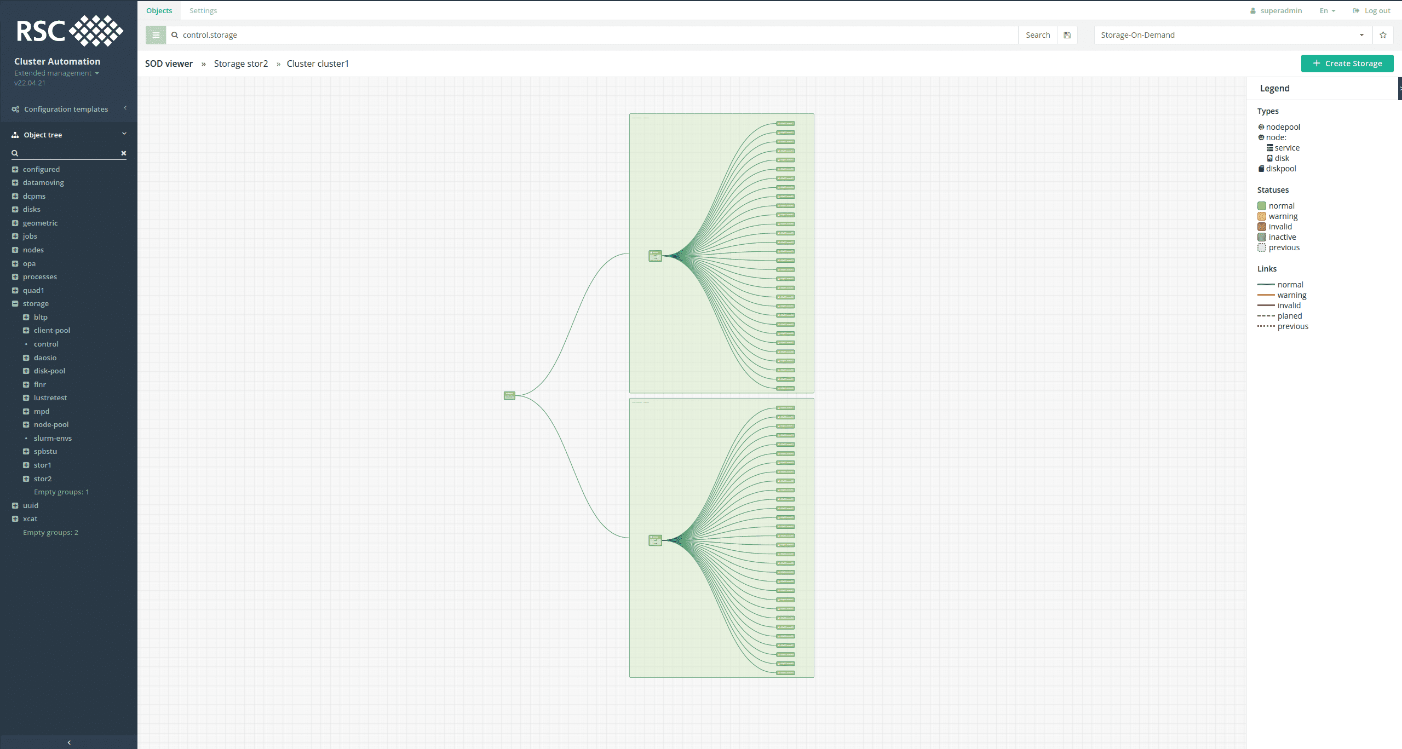Collapse the storage group in object tree

(x=15, y=303)
